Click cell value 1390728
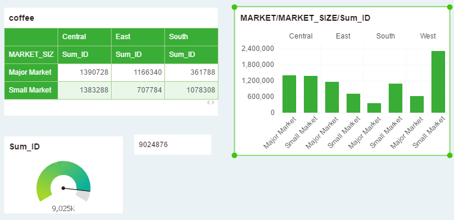 84,72
